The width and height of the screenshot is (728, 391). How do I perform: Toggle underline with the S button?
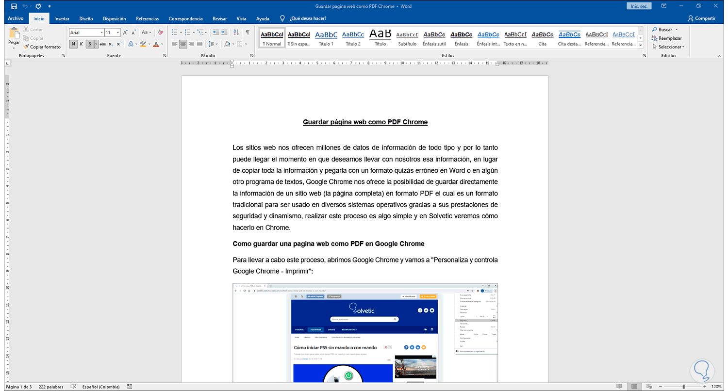coord(90,44)
